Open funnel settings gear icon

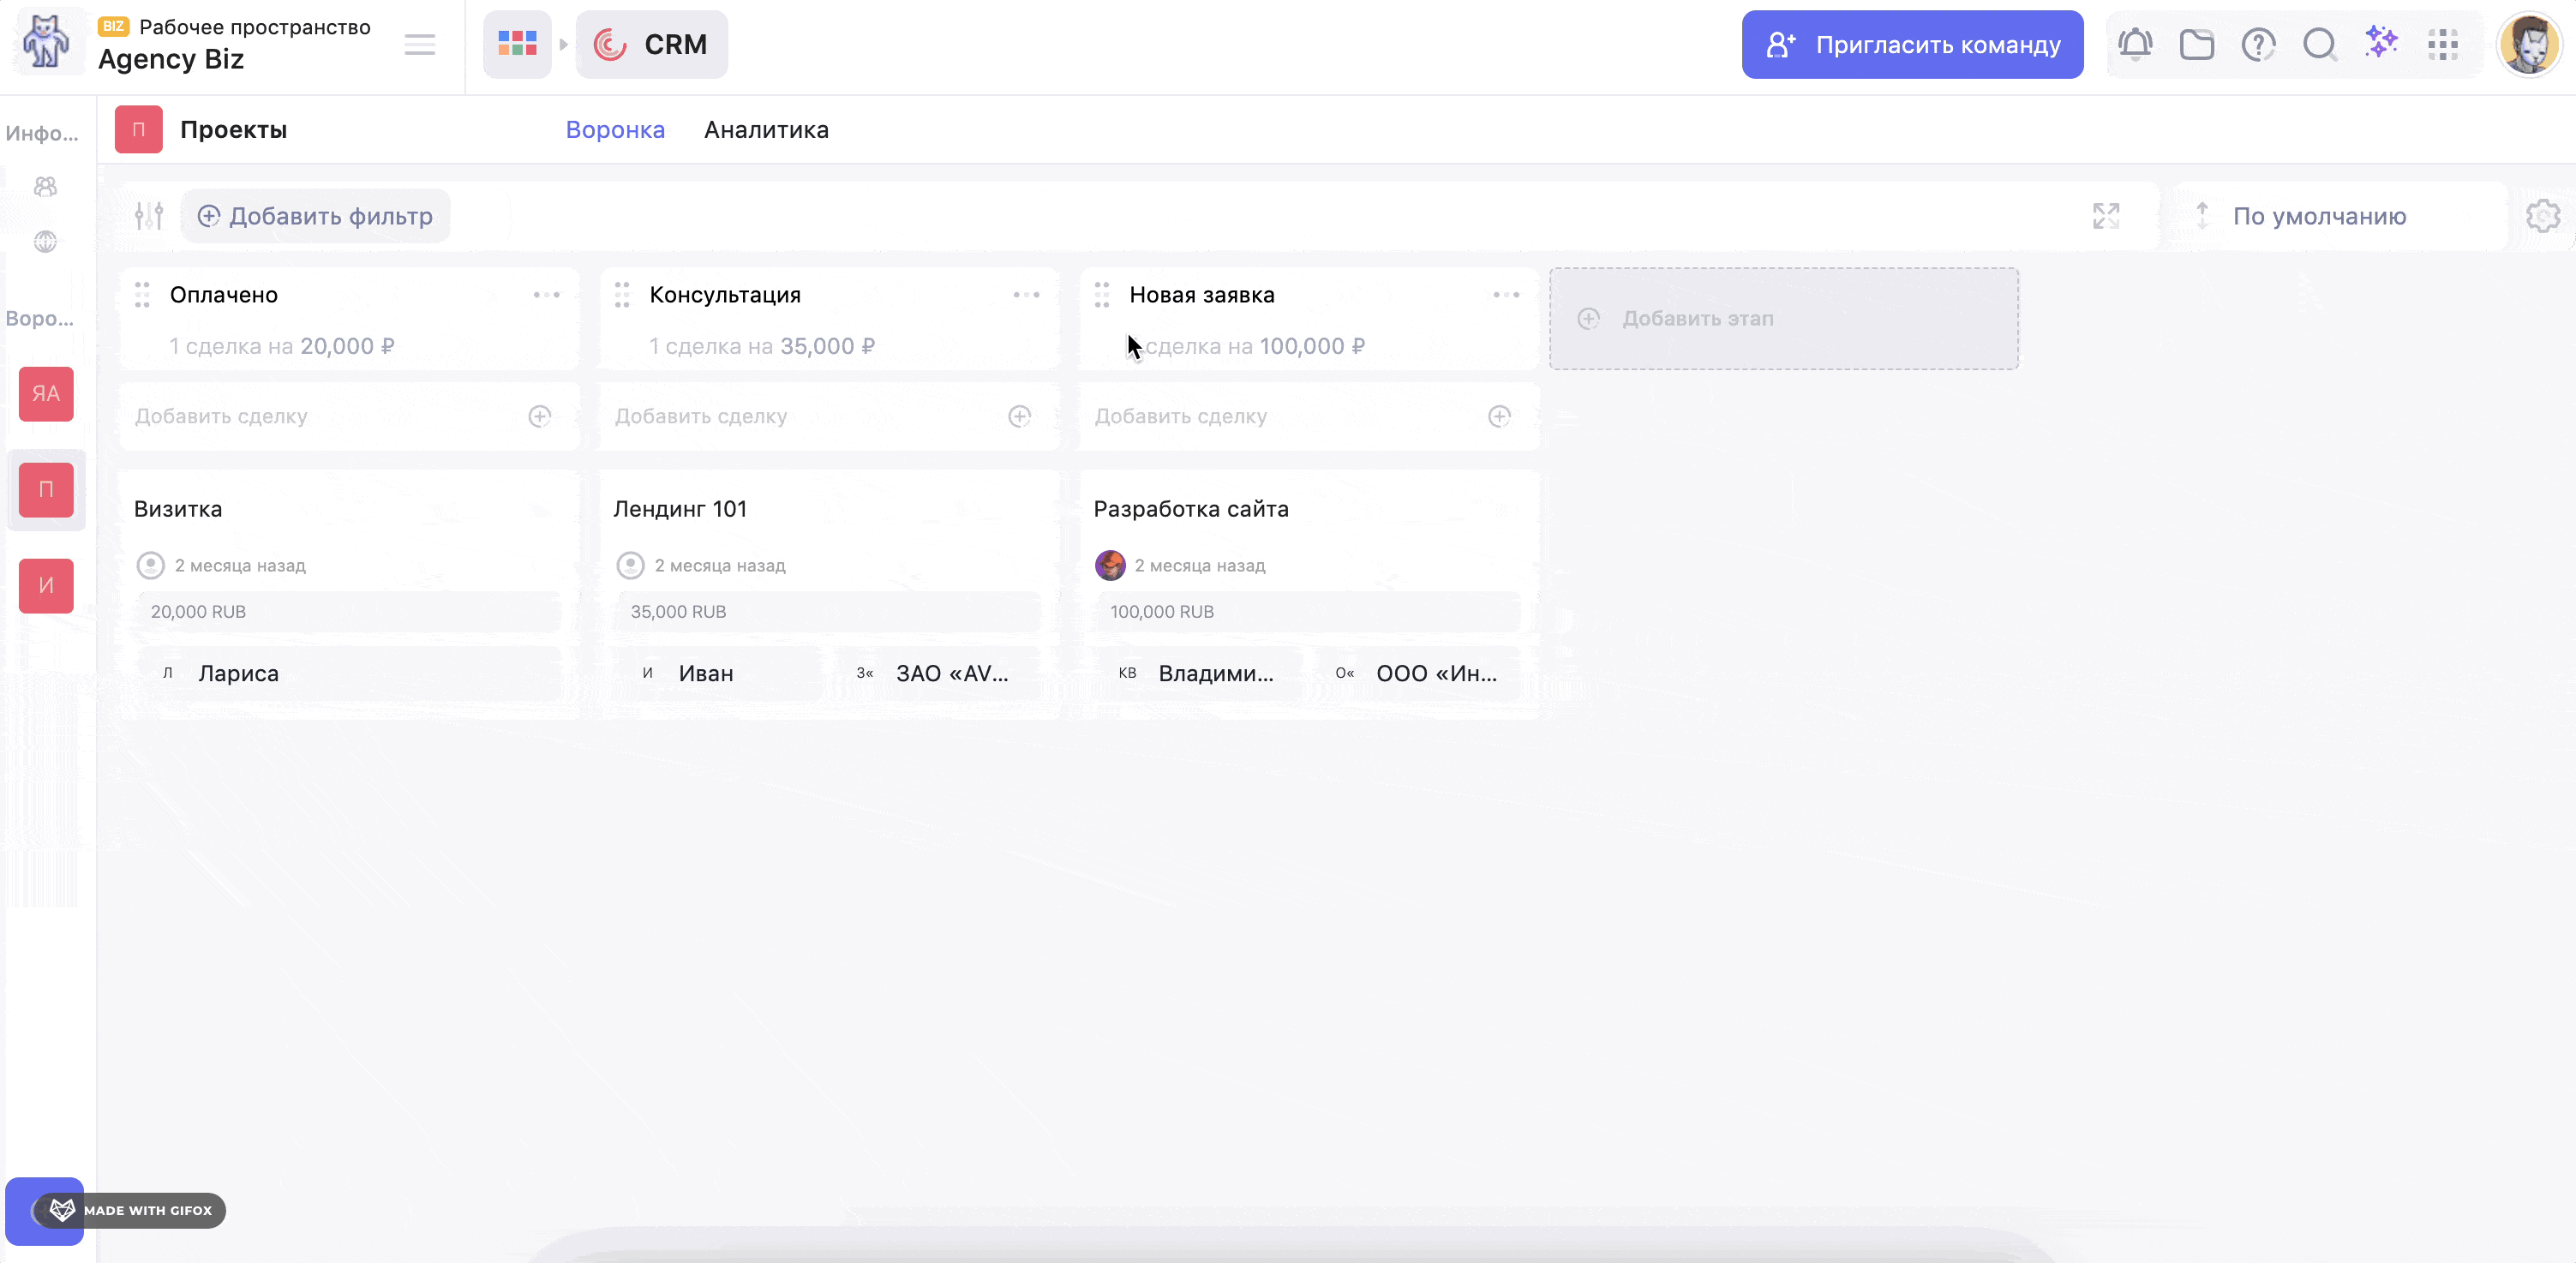click(x=2543, y=216)
